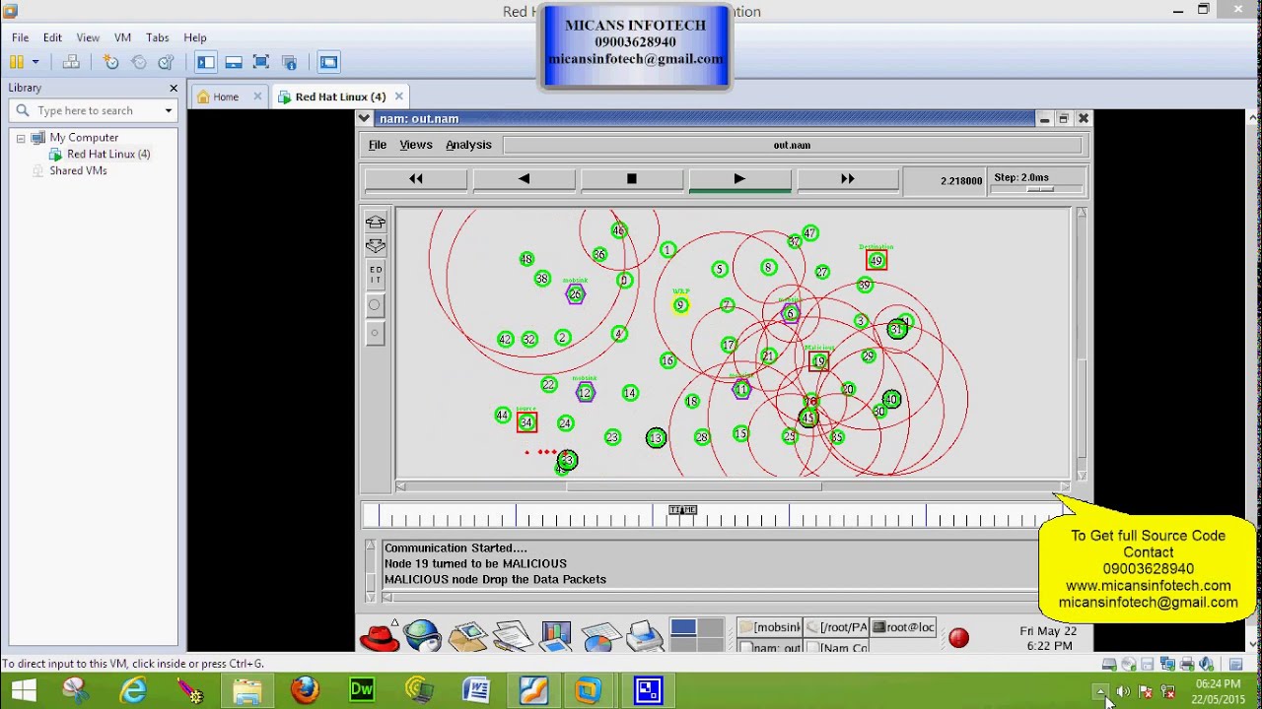Open the Library search dropdown arrow
This screenshot has height=709, width=1262.
169,110
